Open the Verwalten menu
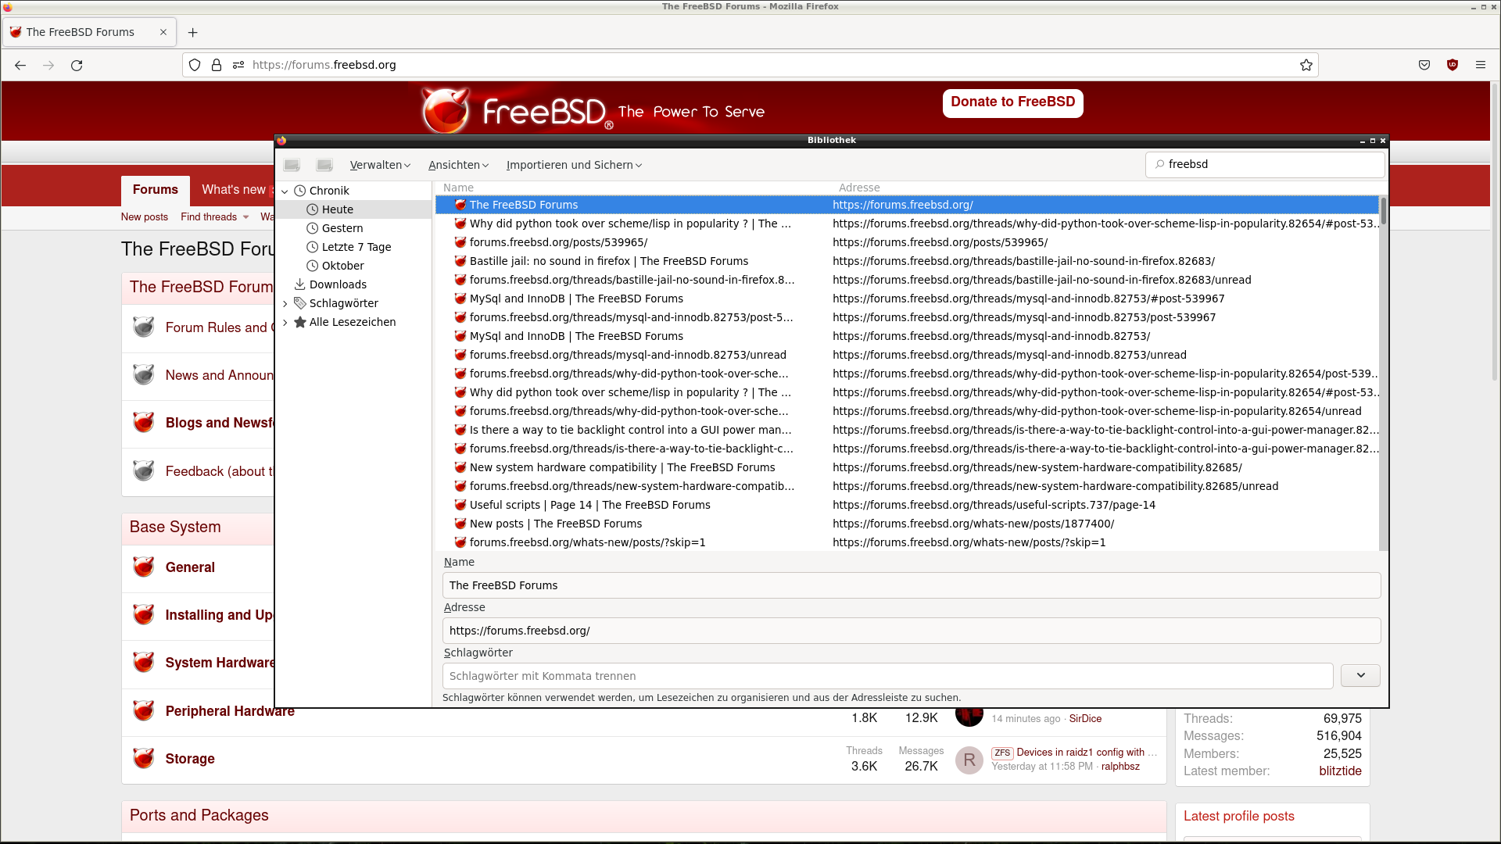Image resolution: width=1501 pixels, height=844 pixels. tap(380, 165)
